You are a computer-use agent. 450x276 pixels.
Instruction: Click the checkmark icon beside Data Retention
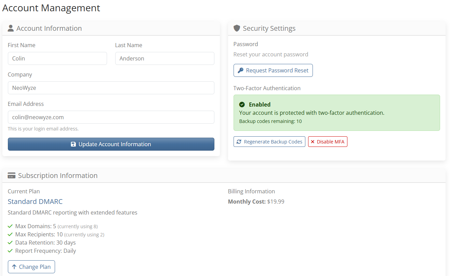(x=10, y=243)
